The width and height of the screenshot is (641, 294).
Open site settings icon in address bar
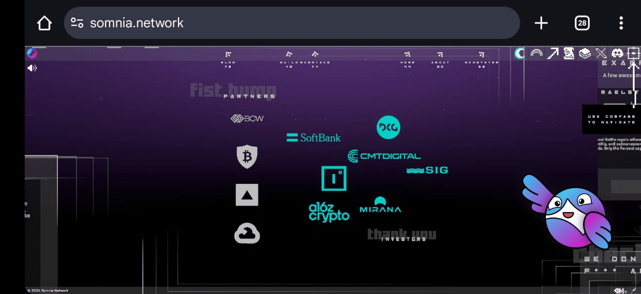(x=77, y=23)
